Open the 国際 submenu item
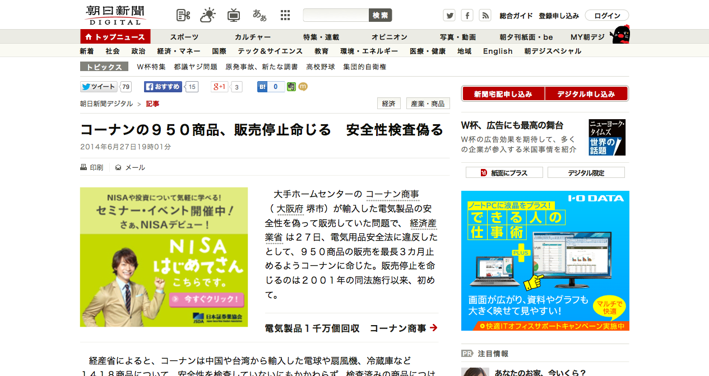The width and height of the screenshot is (709, 376). 219,51
